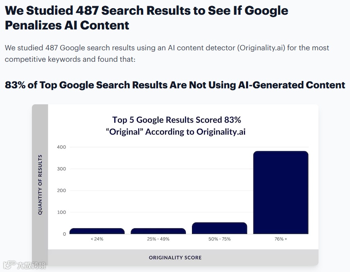Click the 300 value on the y-axis
Viewport: 350px width, 272px height.
pos(61,169)
